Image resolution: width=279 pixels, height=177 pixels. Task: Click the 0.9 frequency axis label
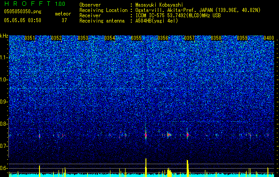pyautogui.click(x=4, y=102)
